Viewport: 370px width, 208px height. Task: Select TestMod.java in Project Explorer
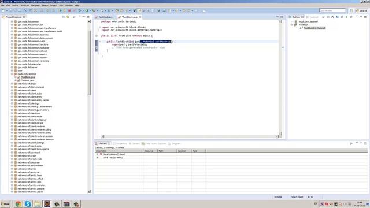[x=28, y=80]
